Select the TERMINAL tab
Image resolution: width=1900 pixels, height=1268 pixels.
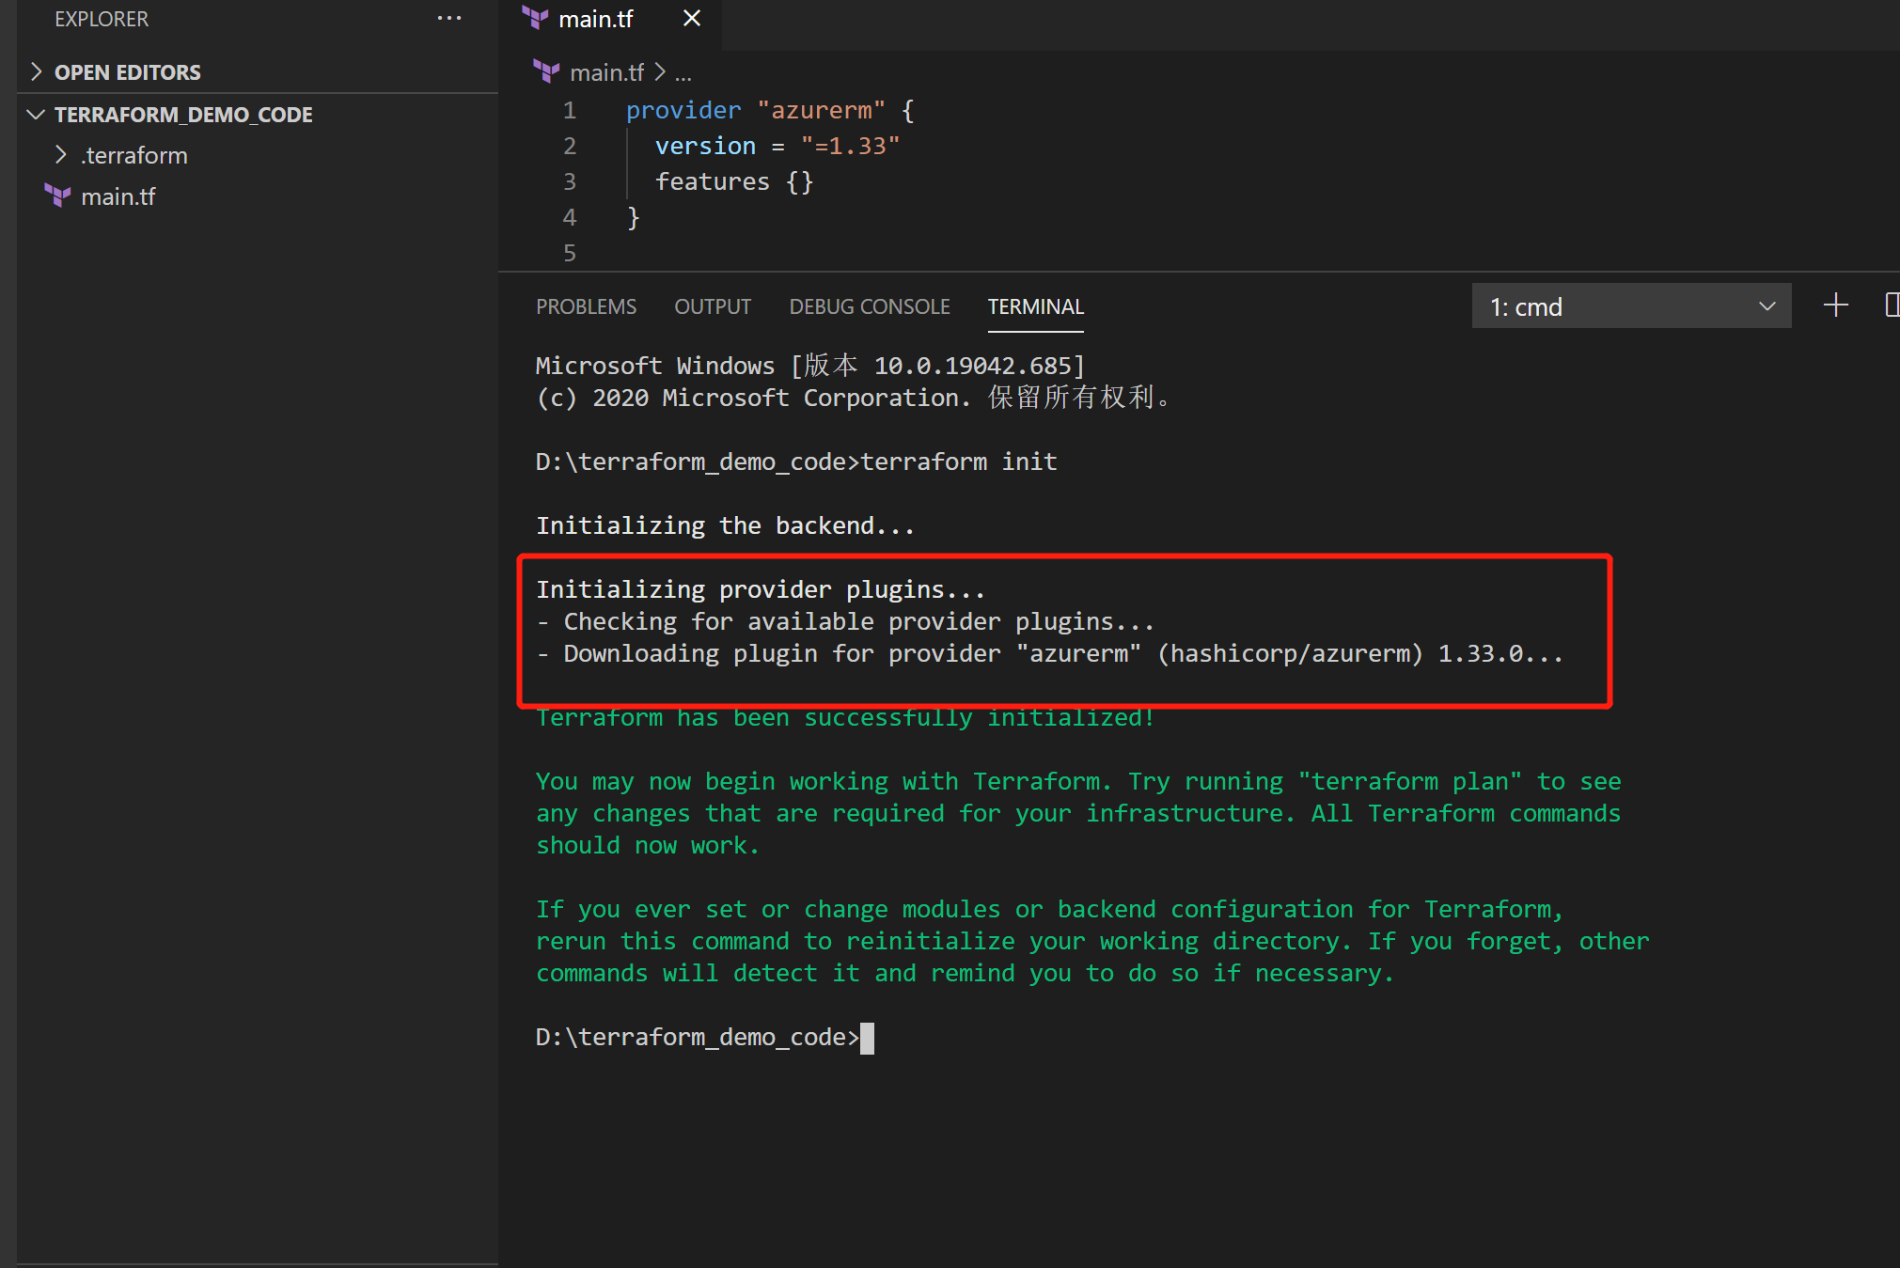tap(1035, 306)
